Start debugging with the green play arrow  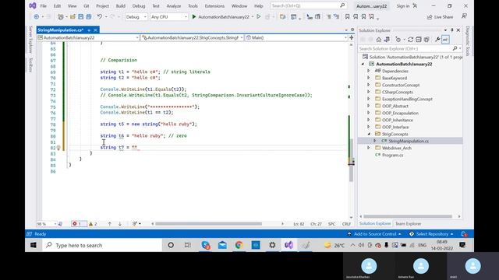(x=194, y=17)
